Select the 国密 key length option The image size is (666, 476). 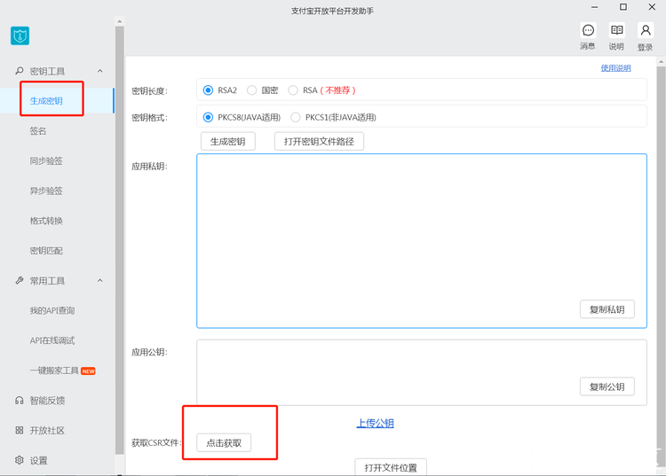(x=251, y=90)
